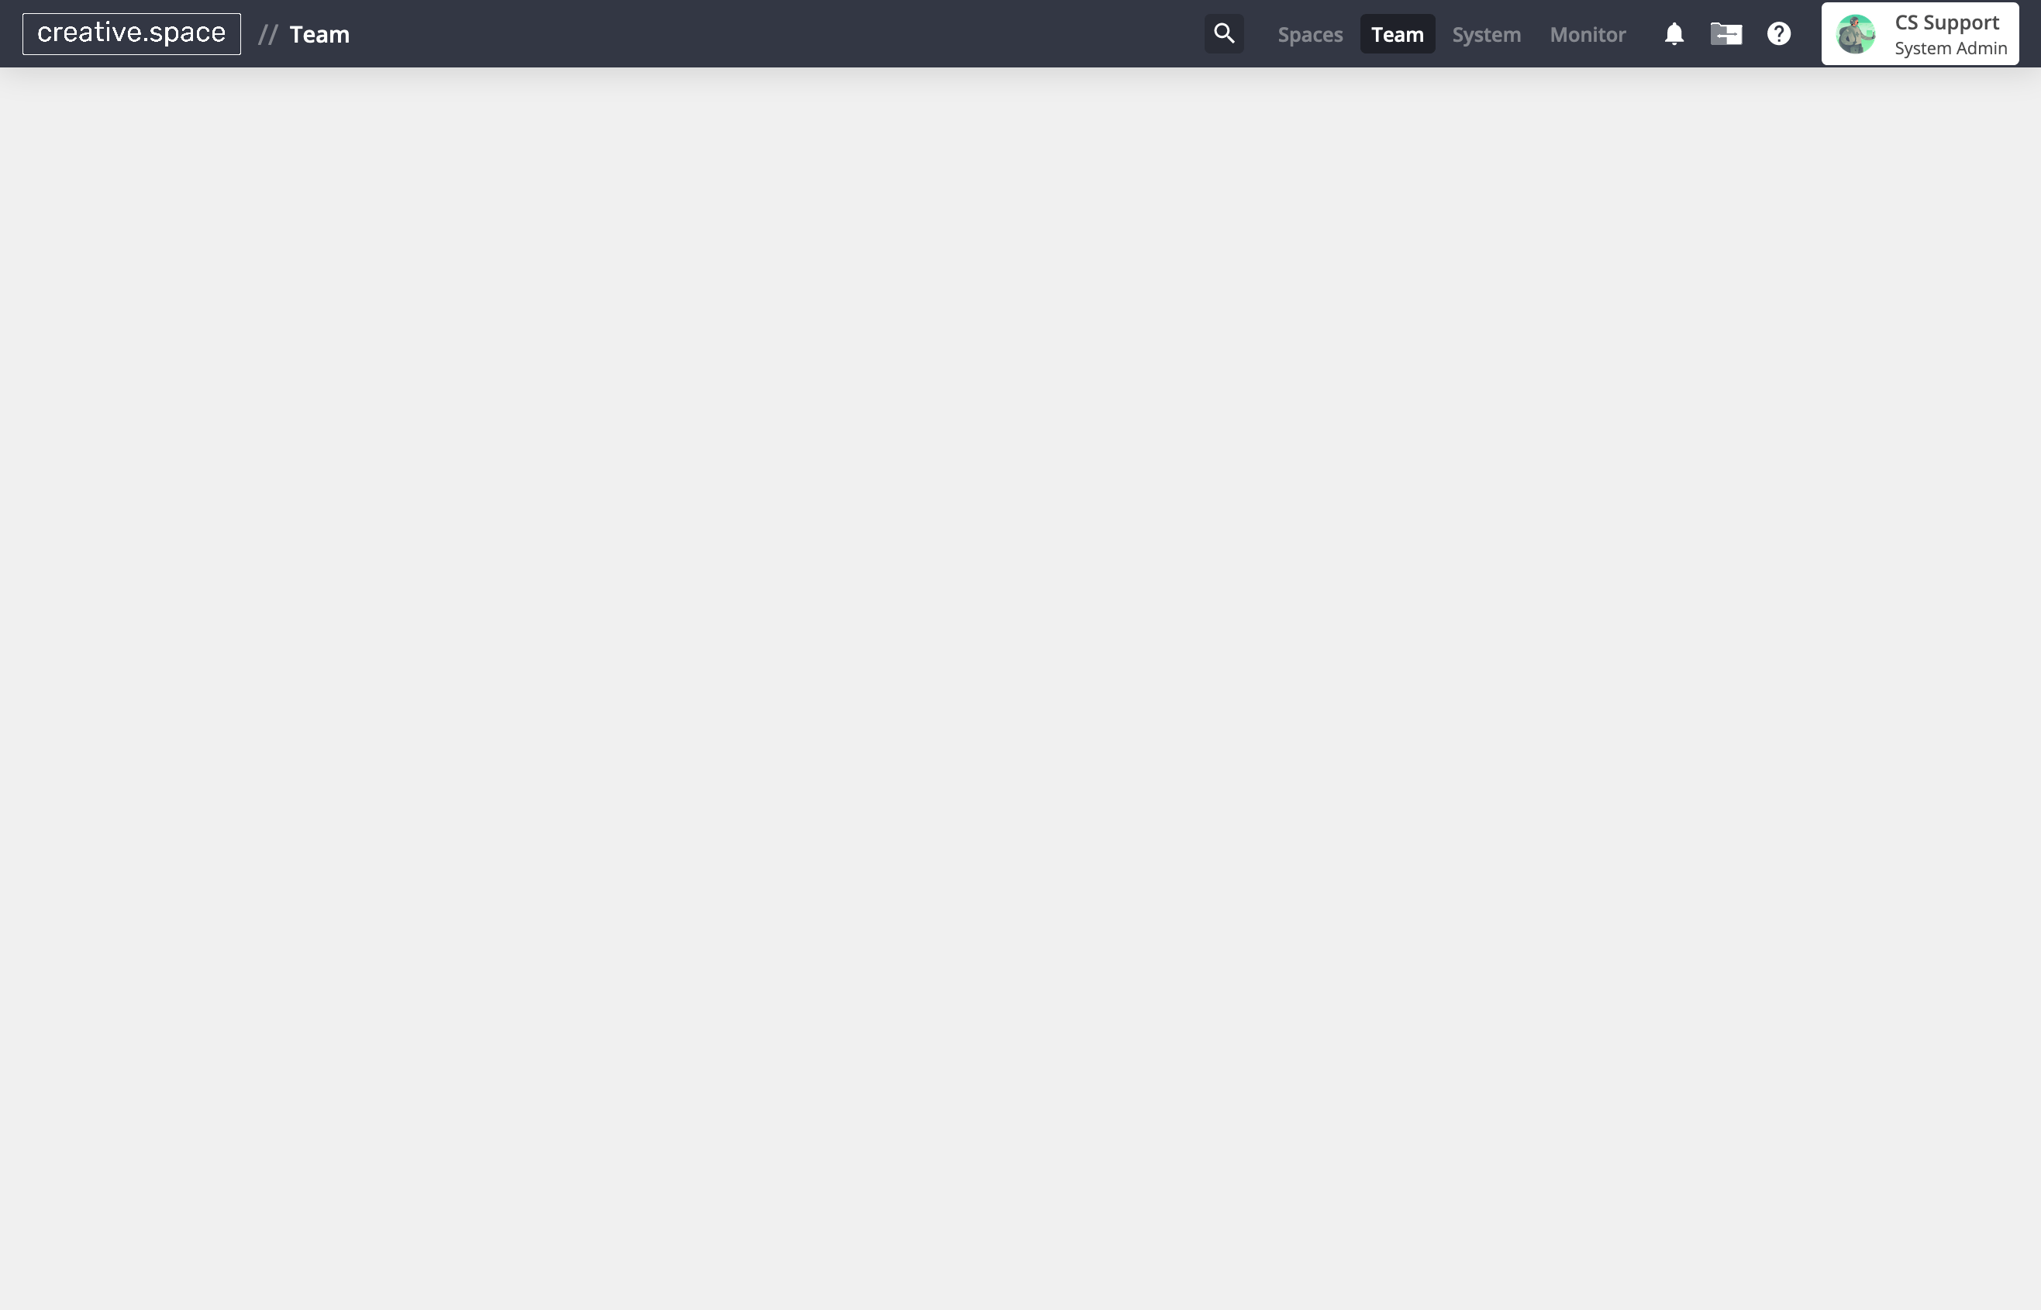This screenshot has width=2041, height=1310.
Task: Expand the breadcrumb Team path
Action: pyautogui.click(x=319, y=34)
